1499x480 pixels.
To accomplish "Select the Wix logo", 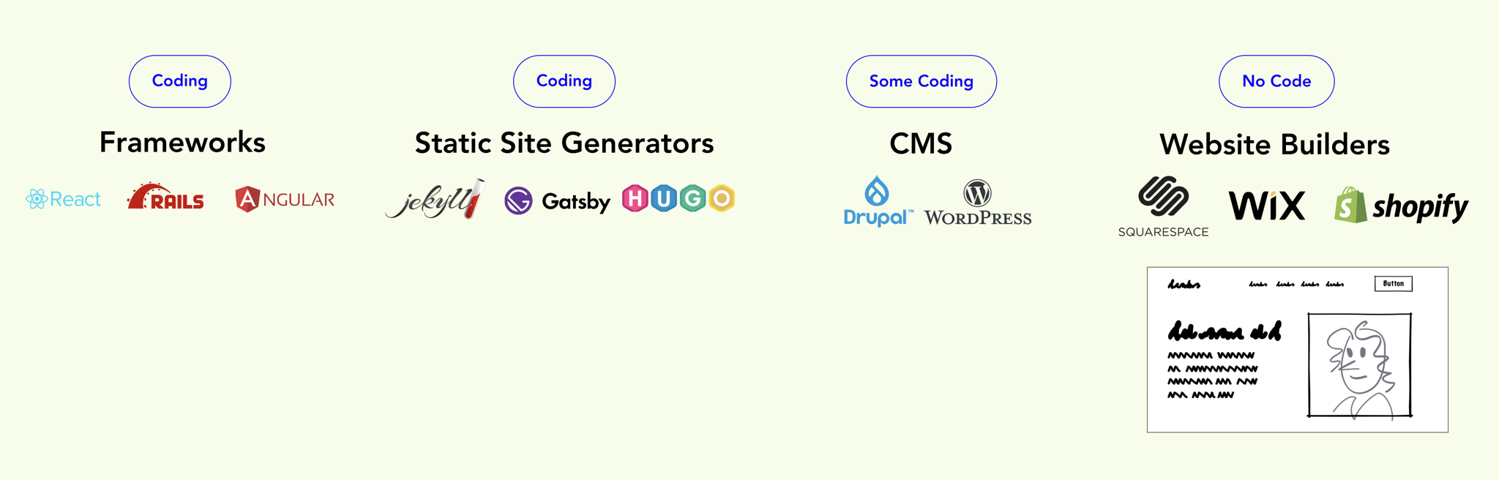I will click(1267, 206).
